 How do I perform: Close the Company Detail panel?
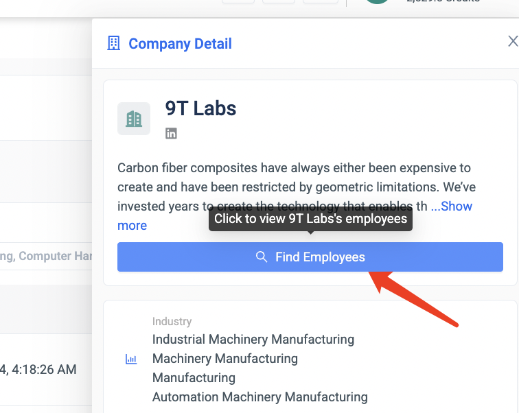[512, 42]
